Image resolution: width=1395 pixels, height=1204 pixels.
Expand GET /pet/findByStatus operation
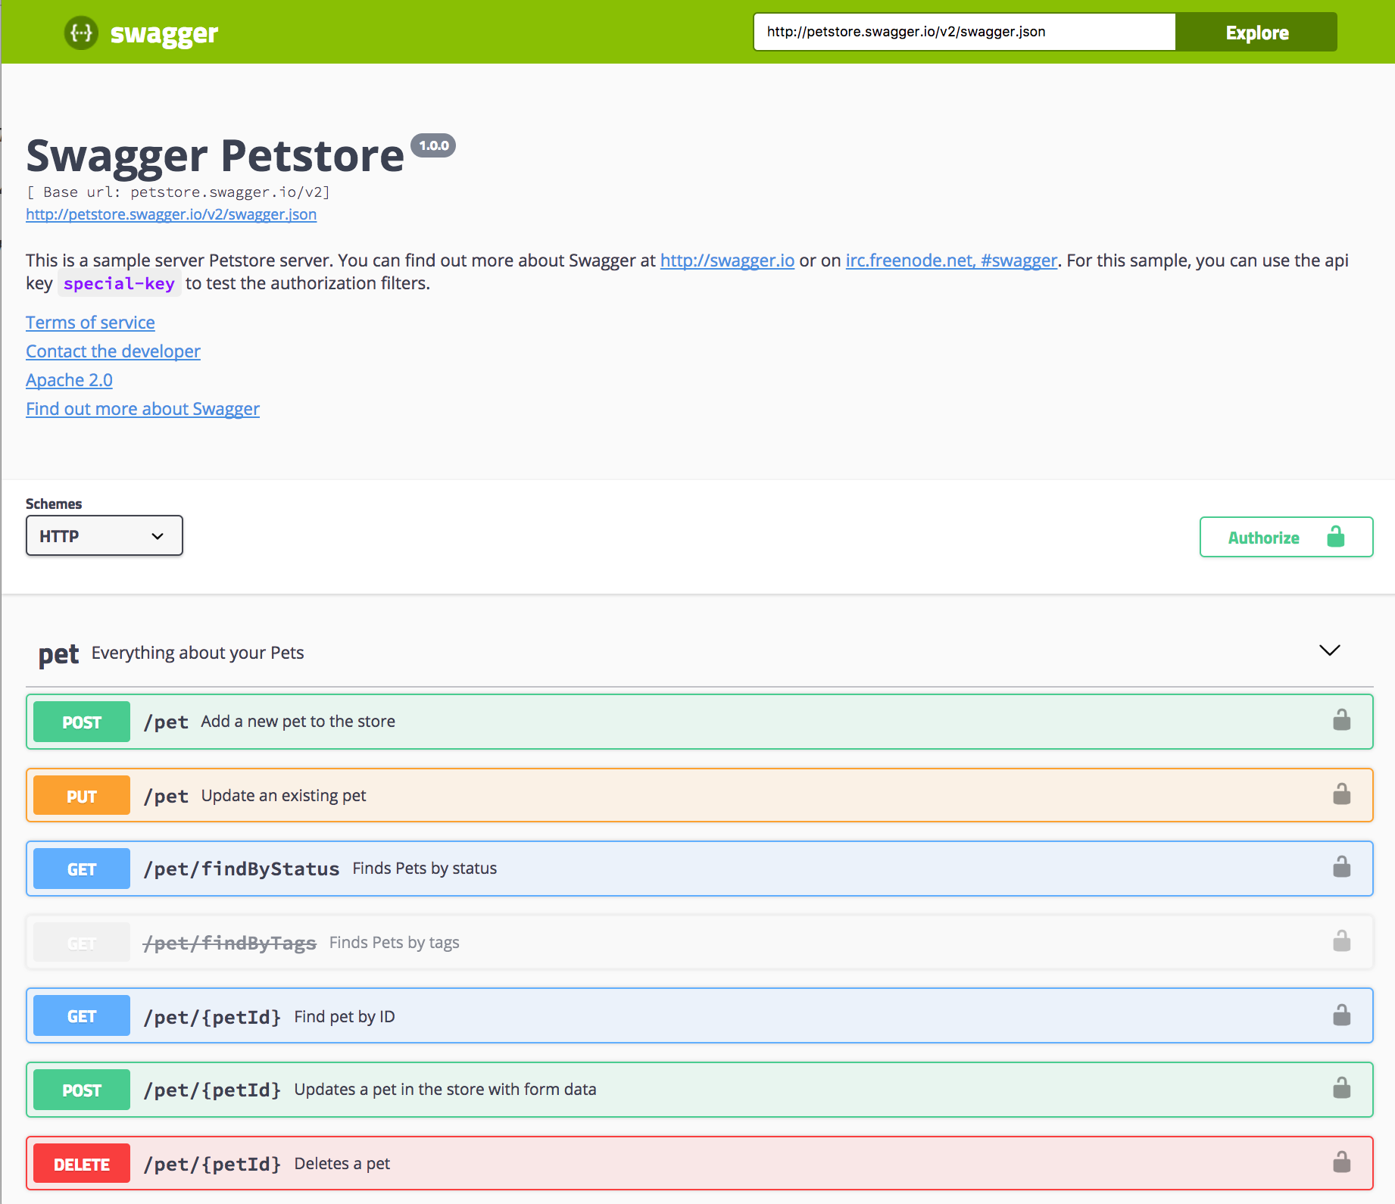699,869
